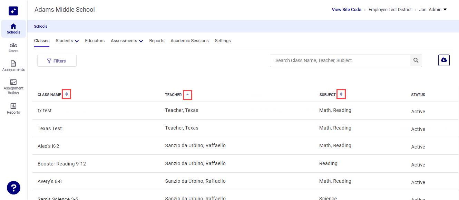459x200 pixels.
Task: Sort by Teacher column arrow
Action: (187, 95)
